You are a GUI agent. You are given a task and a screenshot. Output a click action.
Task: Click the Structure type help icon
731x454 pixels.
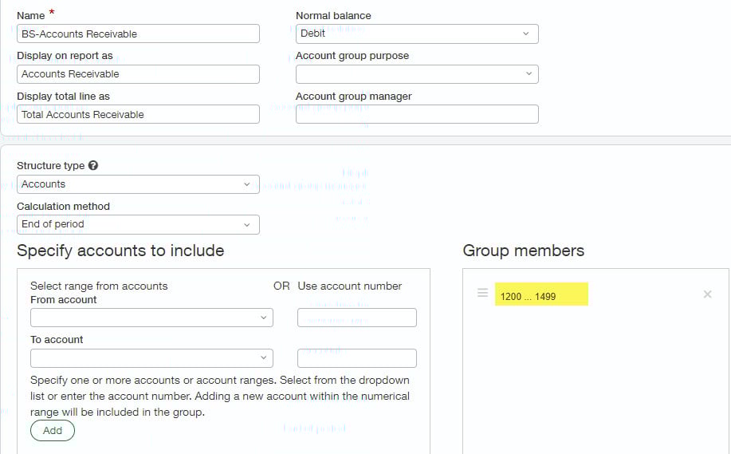pyautogui.click(x=93, y=166)
